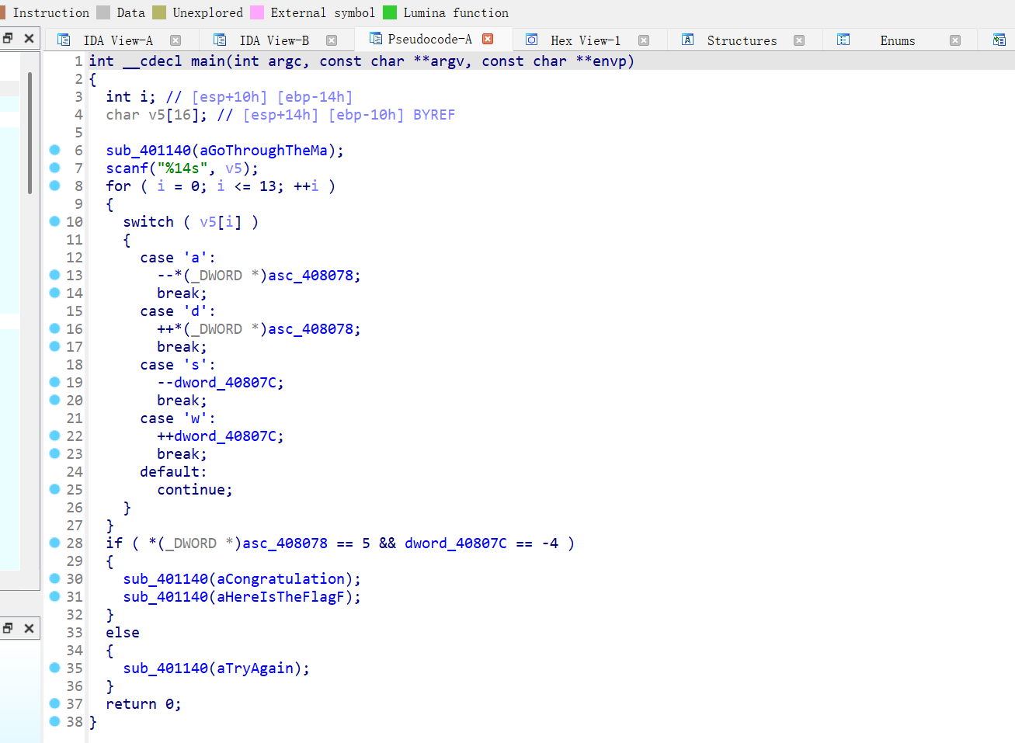1015x743 pixels.
Task: Toggle breakpoint dot on line 28
Action: point(54,543)
